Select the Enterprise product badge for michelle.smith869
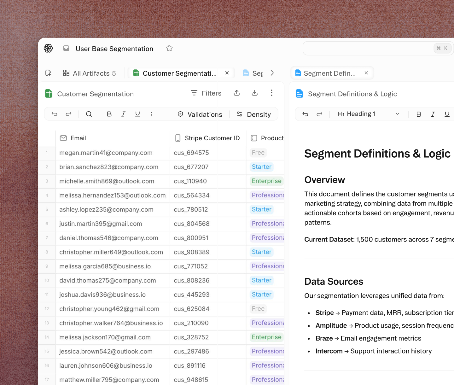The width and height of the screenshot is (454, 385). (x=266, y=181)
